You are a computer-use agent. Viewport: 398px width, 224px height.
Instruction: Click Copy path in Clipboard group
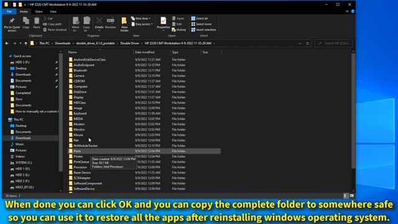[52, 24]
